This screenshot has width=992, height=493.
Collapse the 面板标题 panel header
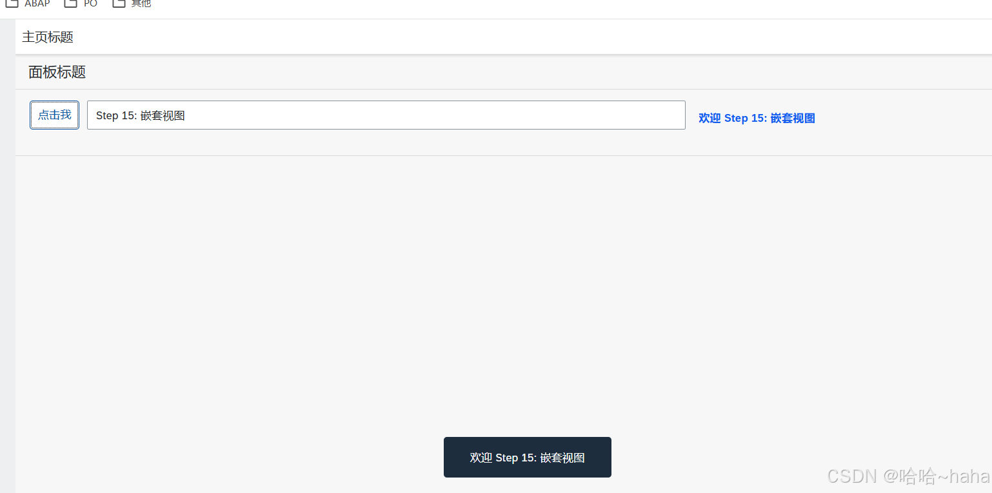[57, 72]
